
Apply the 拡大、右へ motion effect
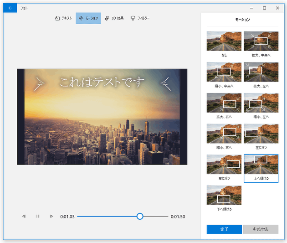click(224, 103)
